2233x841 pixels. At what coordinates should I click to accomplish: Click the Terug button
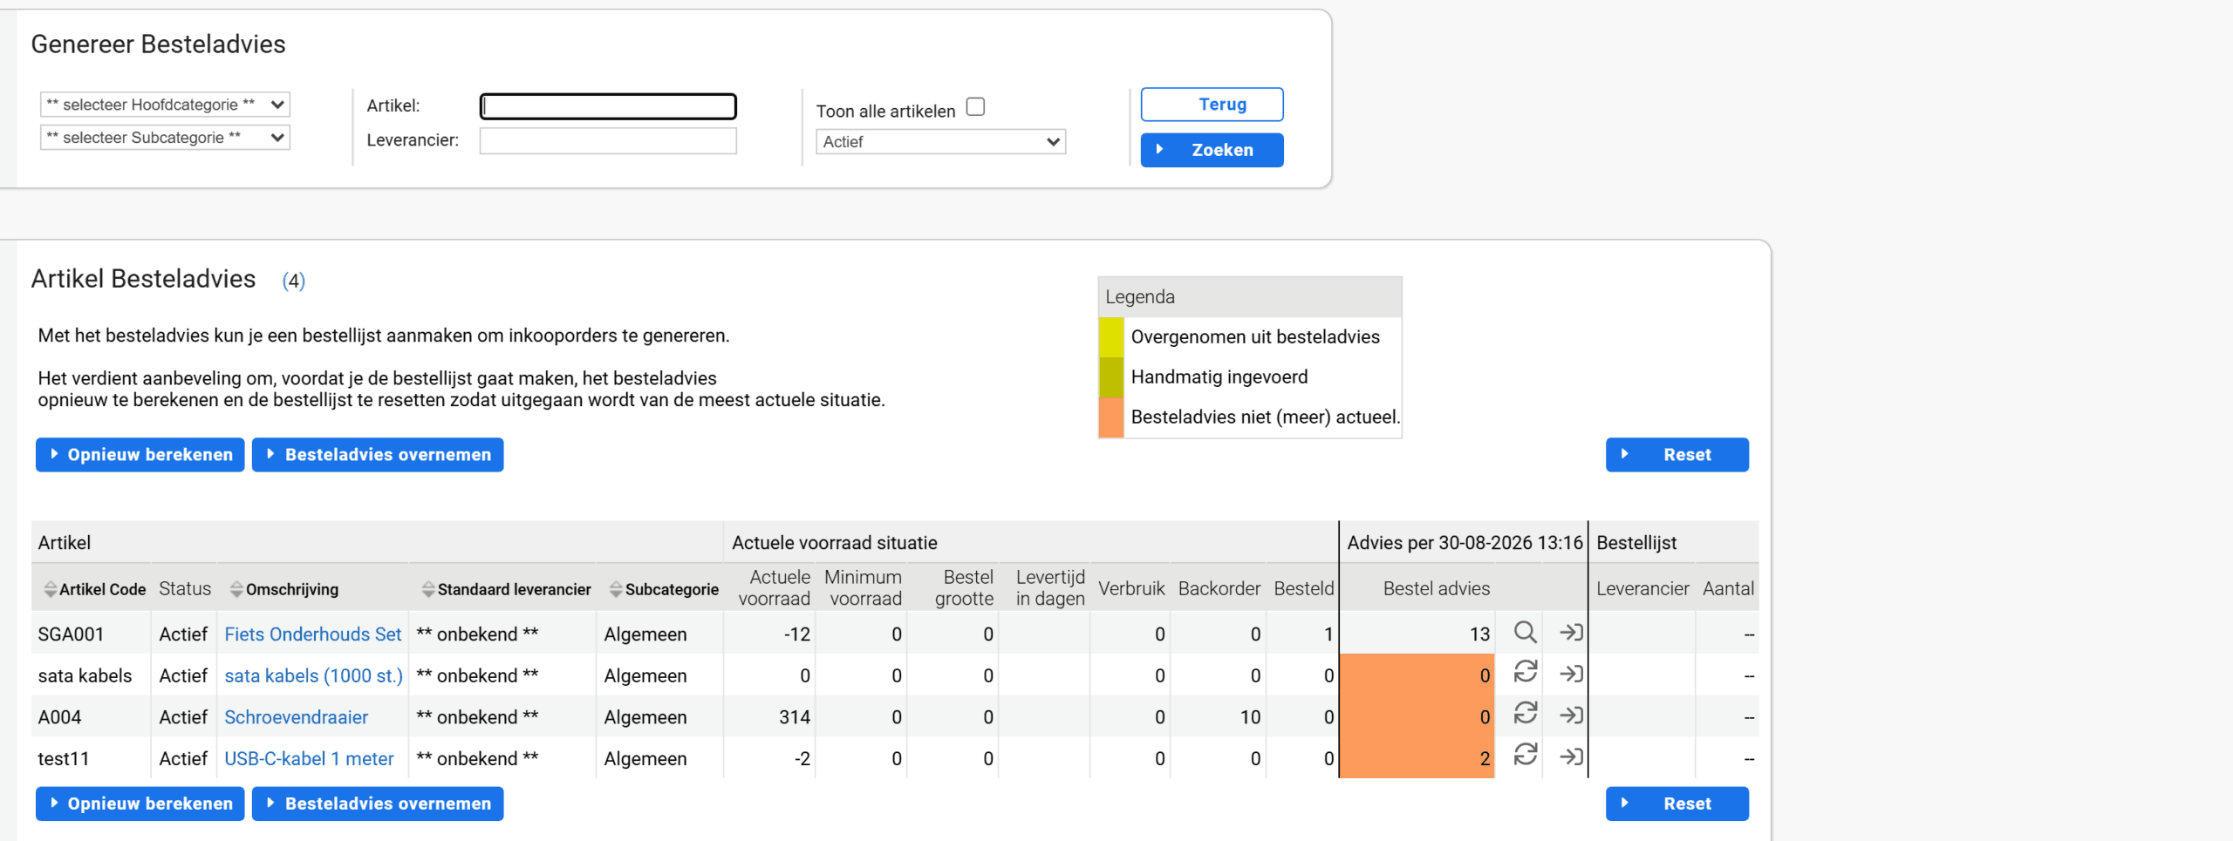point(1212,105)
